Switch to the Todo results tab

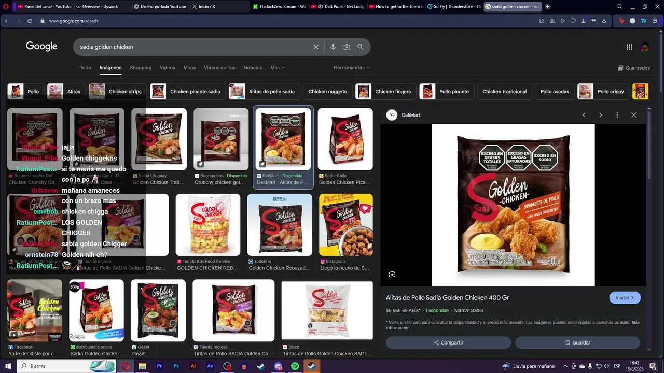[x=86, y=68]
